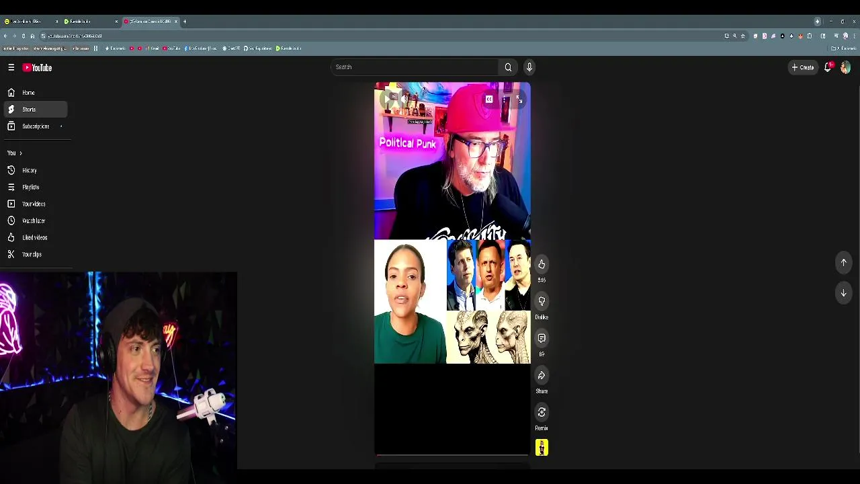Open the GitHub repositories bookmark
The width and height of the screenshot is (860, 484).
point(258,48)
